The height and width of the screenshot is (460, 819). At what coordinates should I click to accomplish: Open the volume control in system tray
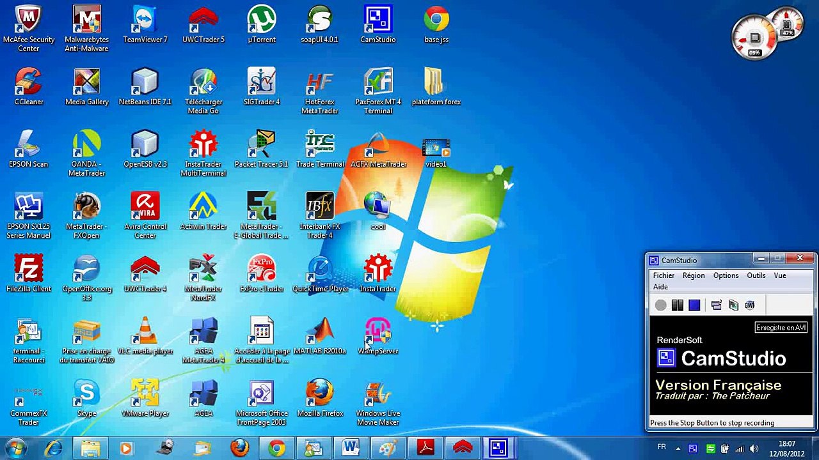pyautogui.click(x=754, y=448)
